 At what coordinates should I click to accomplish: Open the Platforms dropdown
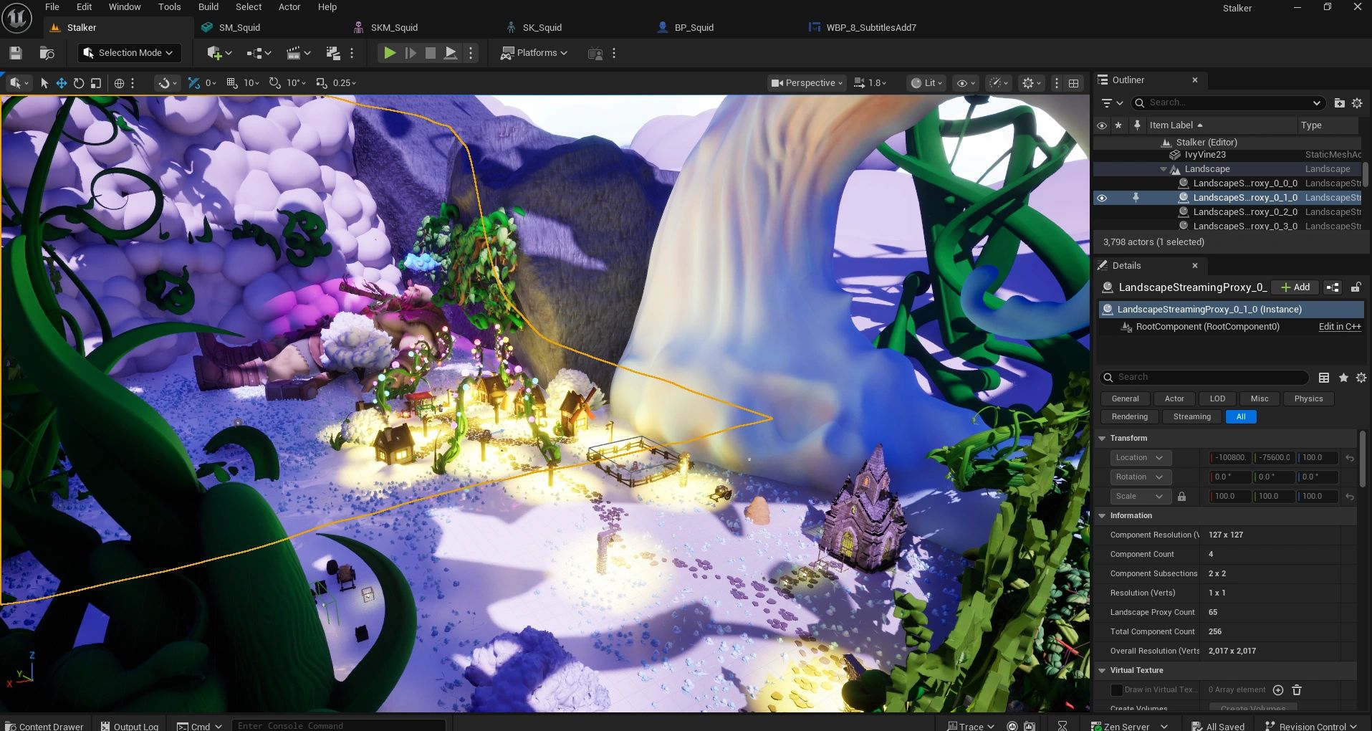pos(534,53)
